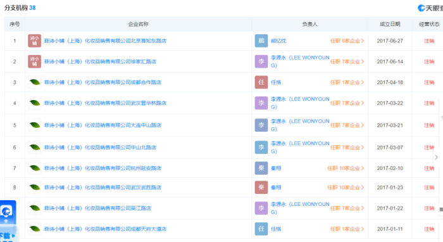Open the leaf logo for 吴江路店
Image resolution: width=443 pixels, height=242 pixels.
(34, 208)
